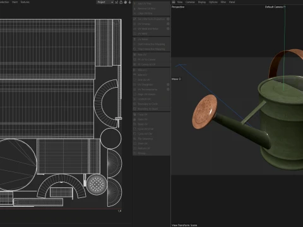This screenshot has height=227, width=303.
Task: Run Fit UV to Canvas
Action: 151,59
